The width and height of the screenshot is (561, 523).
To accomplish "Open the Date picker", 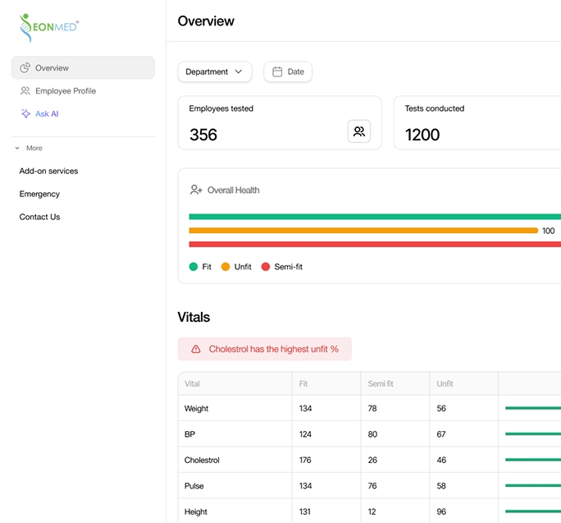I will 288,72.
